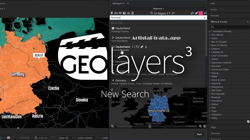Expand Expression Controls category
250x140 pixels.
(210, 63)
